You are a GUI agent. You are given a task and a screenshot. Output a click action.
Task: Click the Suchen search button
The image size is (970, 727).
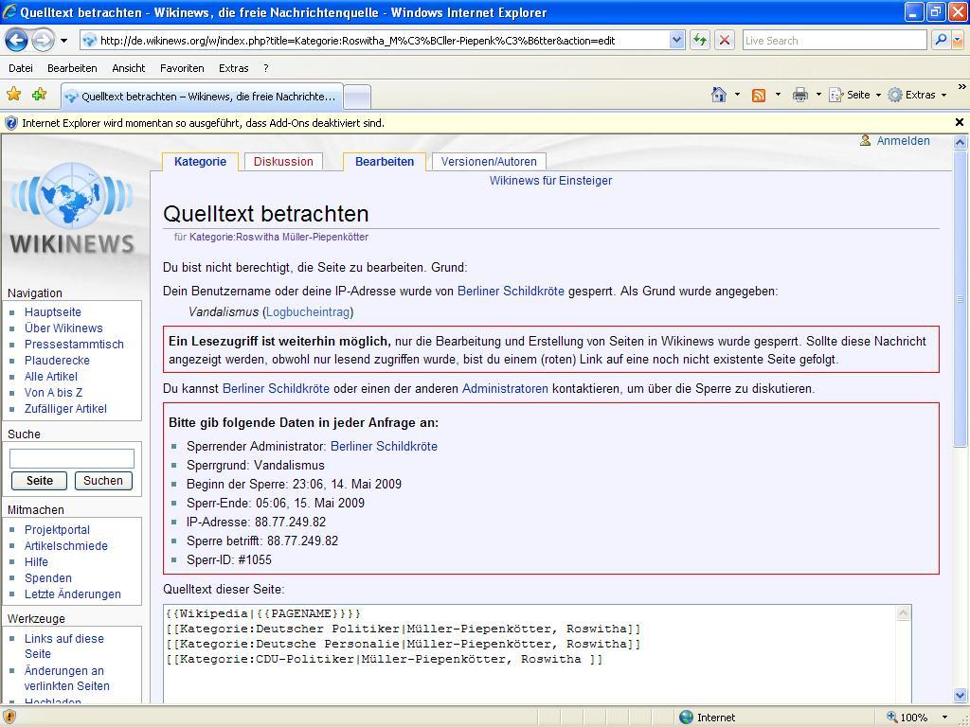click(103, 480)
